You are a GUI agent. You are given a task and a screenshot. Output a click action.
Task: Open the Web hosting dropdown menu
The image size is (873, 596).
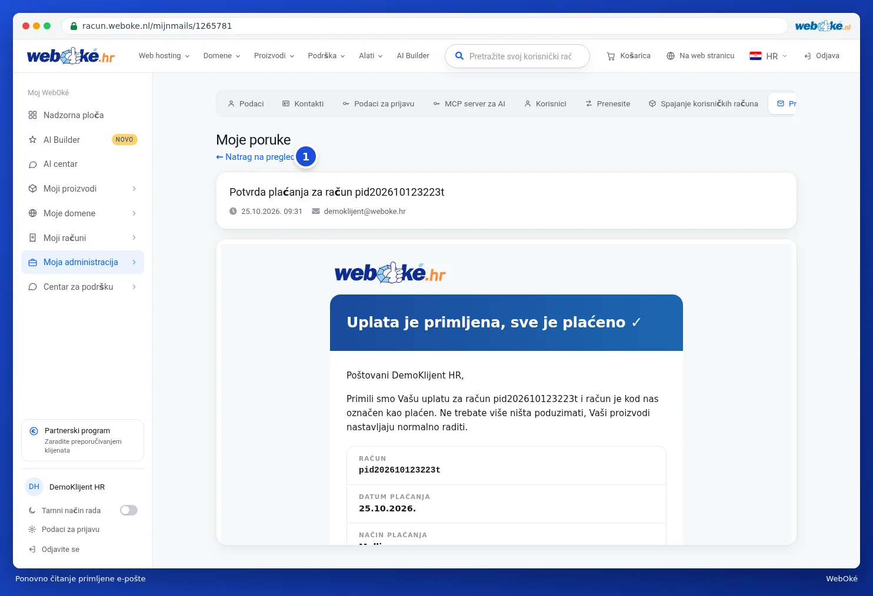click(164, 56)
